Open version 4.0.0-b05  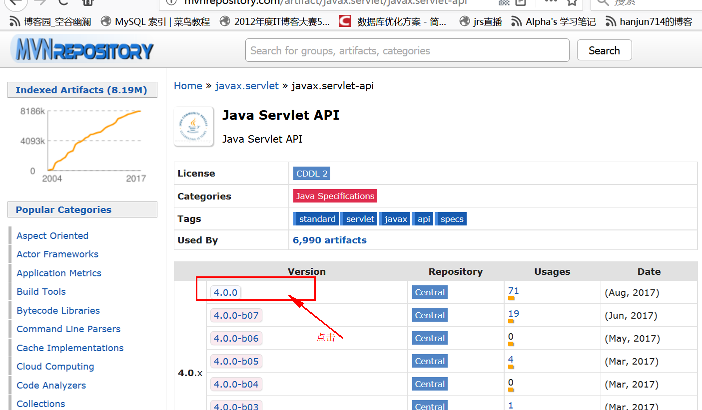[x=236, y=362]
